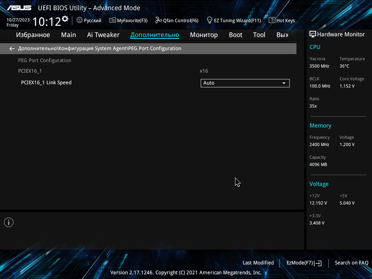Click the x16 value text
This screenshot has height=279, width=372.
click(204, 71)
